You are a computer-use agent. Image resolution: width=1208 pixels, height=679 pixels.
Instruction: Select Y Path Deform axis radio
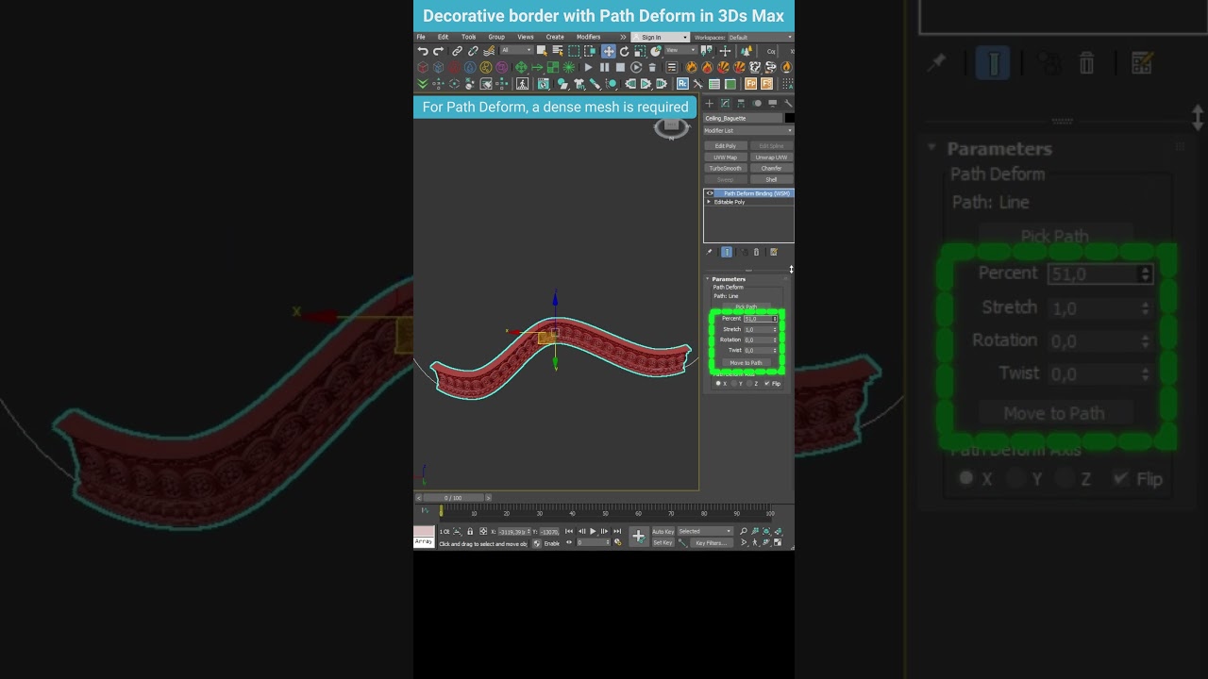click(x=734, y=384)
